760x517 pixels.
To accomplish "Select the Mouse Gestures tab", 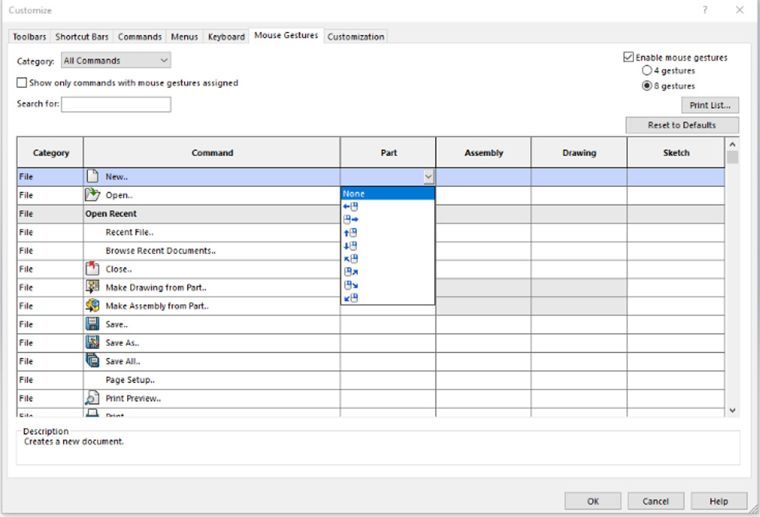I will point(286,35).
